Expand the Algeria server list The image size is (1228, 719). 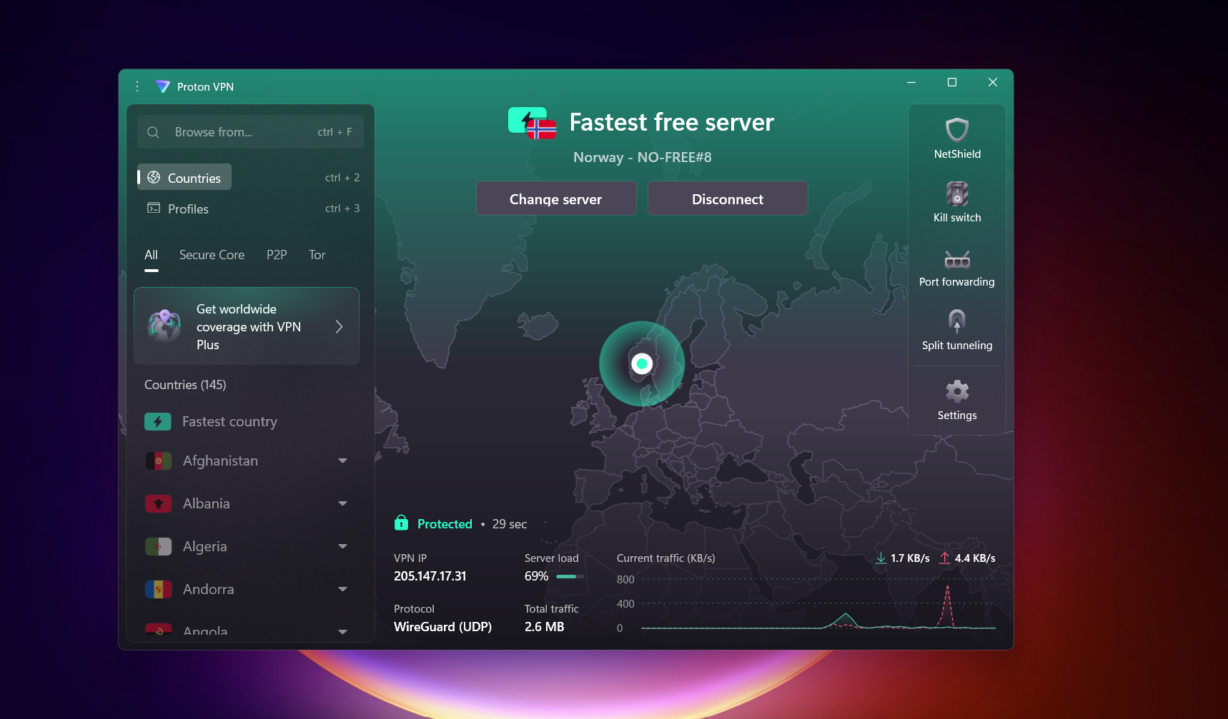pos(342,547)
